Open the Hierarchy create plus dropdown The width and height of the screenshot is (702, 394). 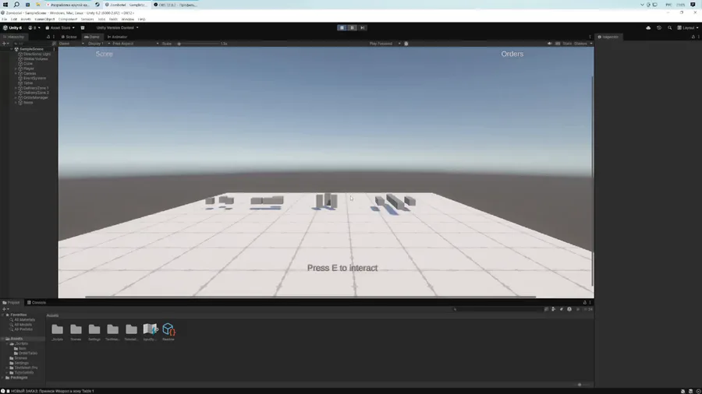(x=5, y=44)
